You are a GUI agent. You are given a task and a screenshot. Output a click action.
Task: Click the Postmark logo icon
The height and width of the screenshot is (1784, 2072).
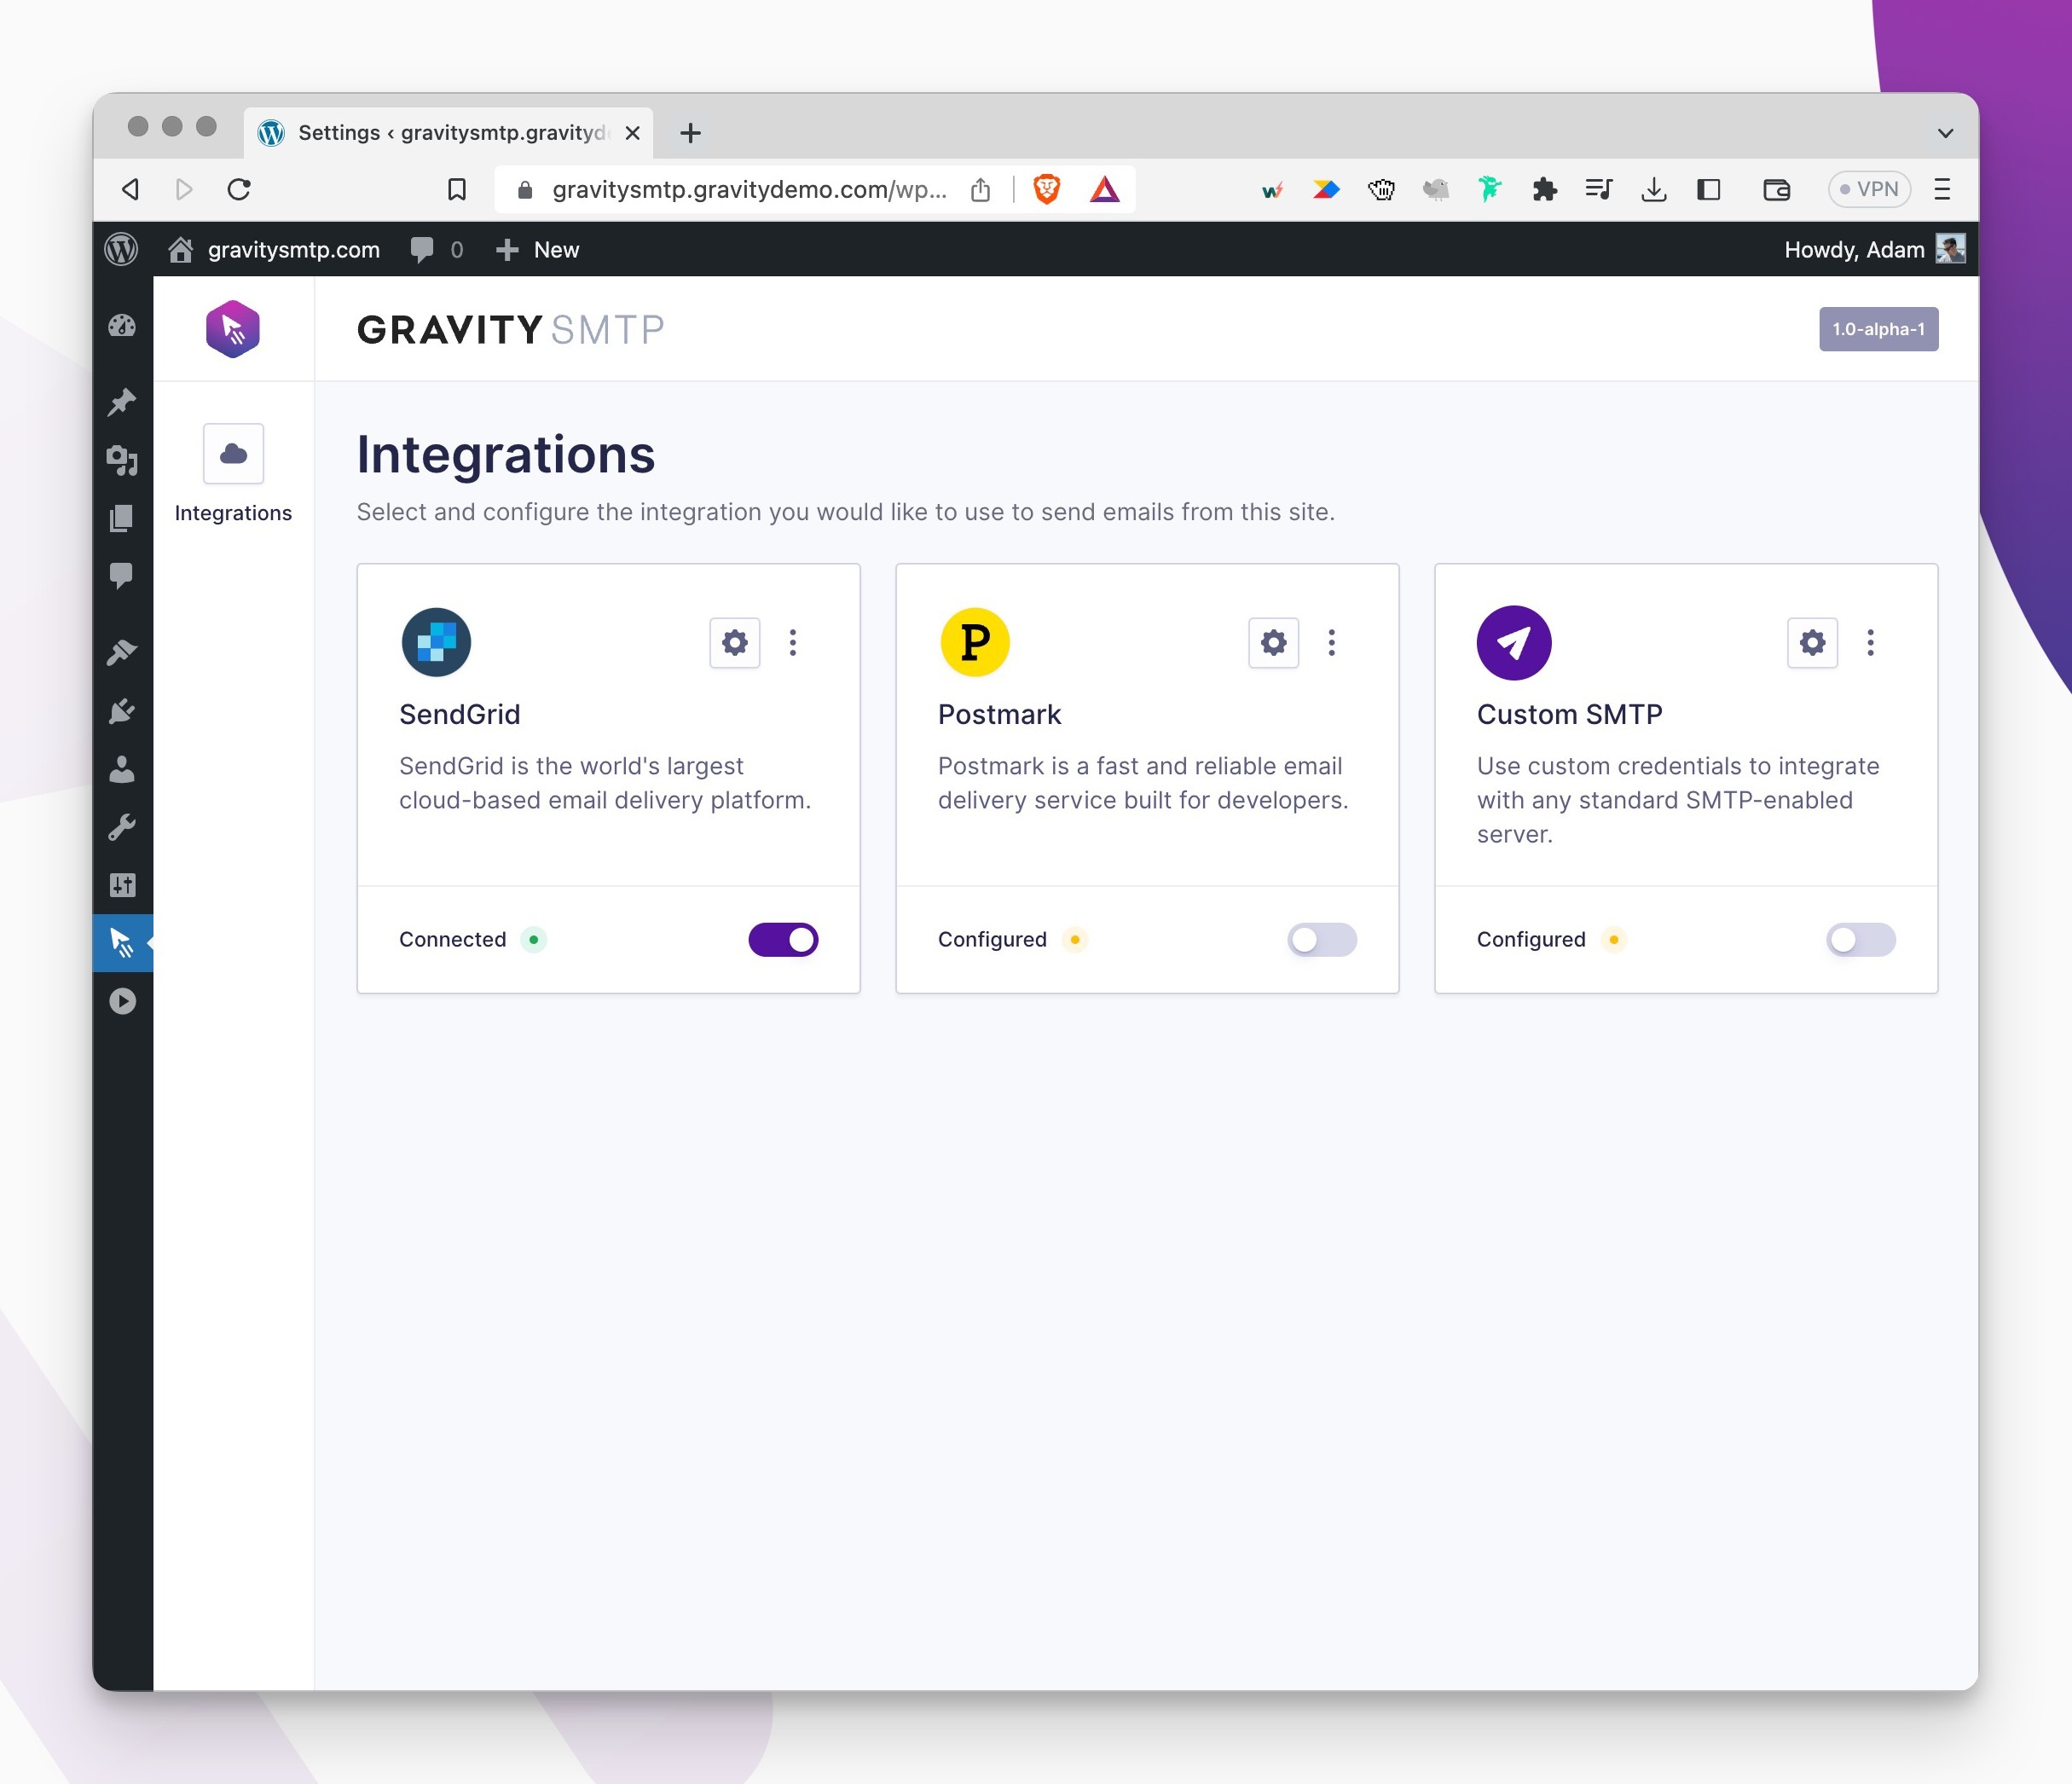pyautogui.click(x=975, y=642)
